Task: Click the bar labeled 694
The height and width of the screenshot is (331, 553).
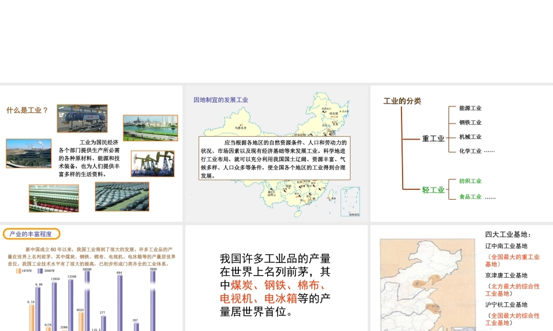Action: pyautogui.click(x=120, y=303)
